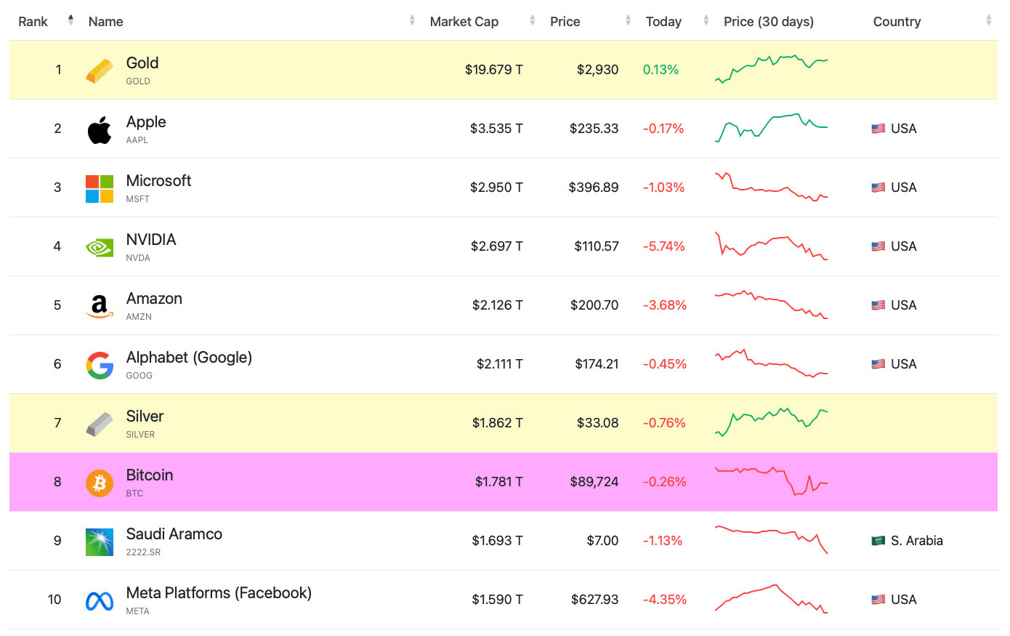The image size is (1010, 636).
Task: View NVIDIA 30-day price chart
Action: [x=772, y=246]
